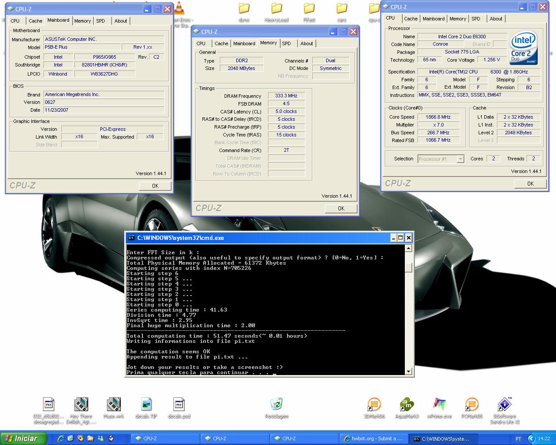Select SPD tab in Mainboard window
The width and height of the screenshot is (556, 445).
pyautogui.click(x=101, y=21)
